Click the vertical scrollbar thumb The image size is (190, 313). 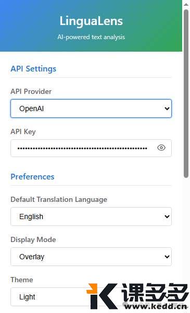(186, 93)
